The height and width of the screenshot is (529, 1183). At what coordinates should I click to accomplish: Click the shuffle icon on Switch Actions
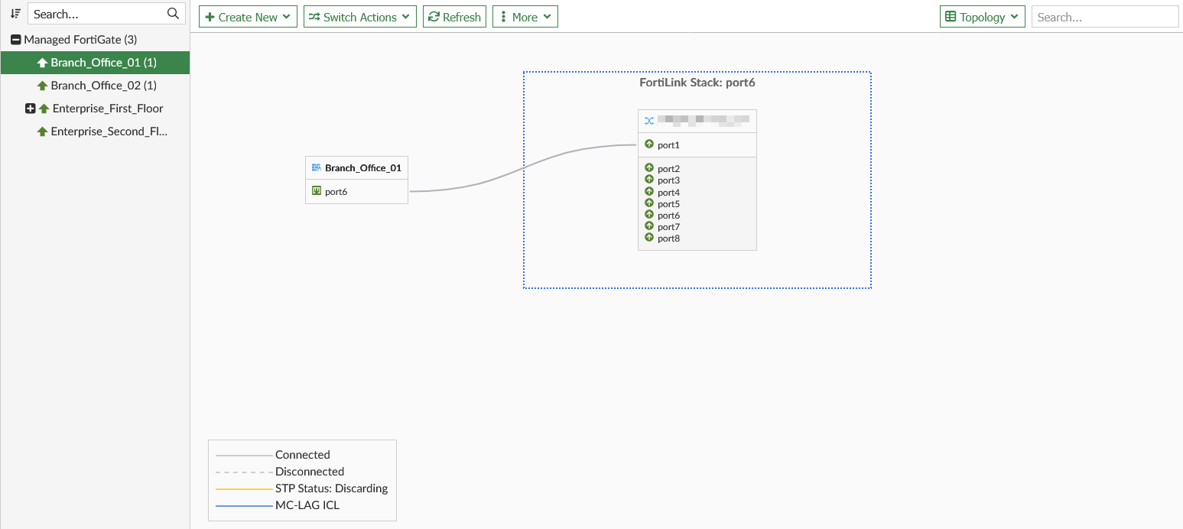[x=314, y=17]
